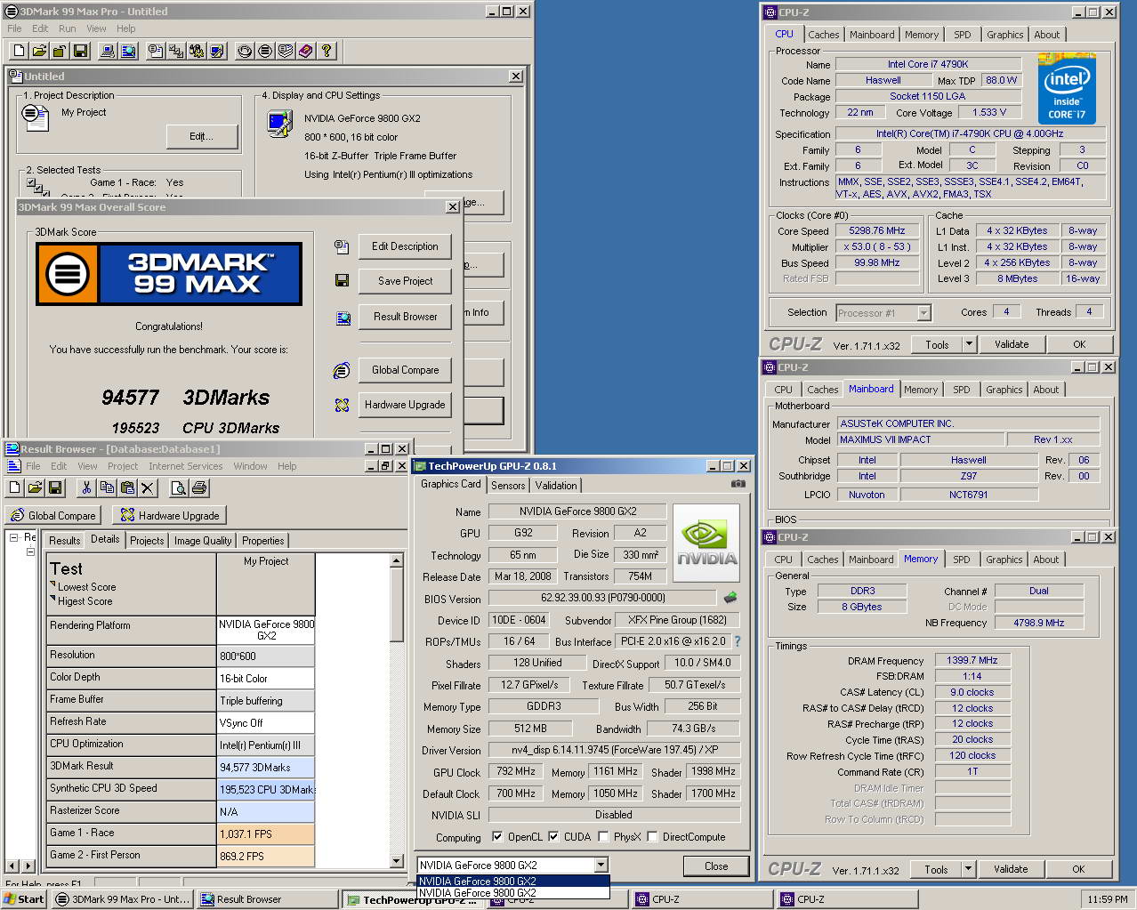Click Edit... button under Project Description
This screenshot has width=1137, height=910.
pos(202,136)
